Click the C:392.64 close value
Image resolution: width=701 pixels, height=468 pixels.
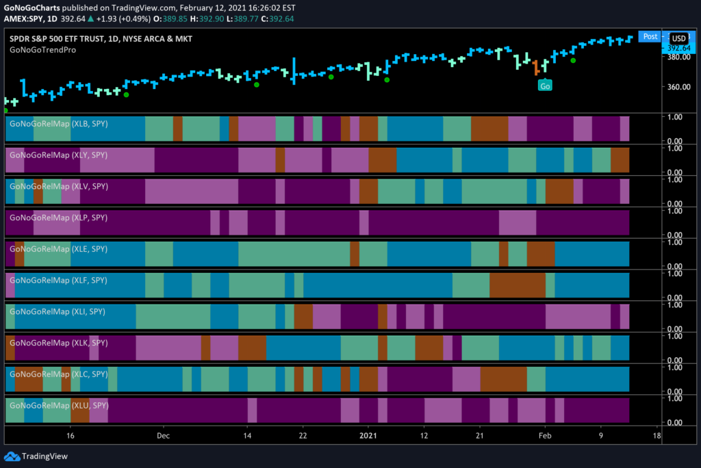click(x=277, y=18)
